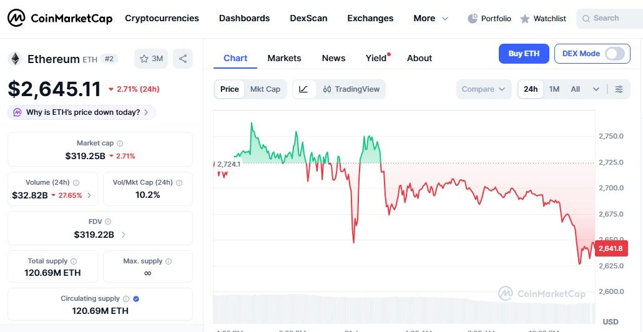Click the Buy ETH button

point(524,54)
